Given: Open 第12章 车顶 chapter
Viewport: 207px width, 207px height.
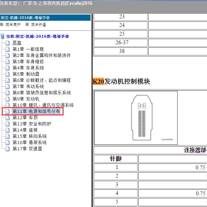Looking at the screenshot, I should [x=25, y=117].
